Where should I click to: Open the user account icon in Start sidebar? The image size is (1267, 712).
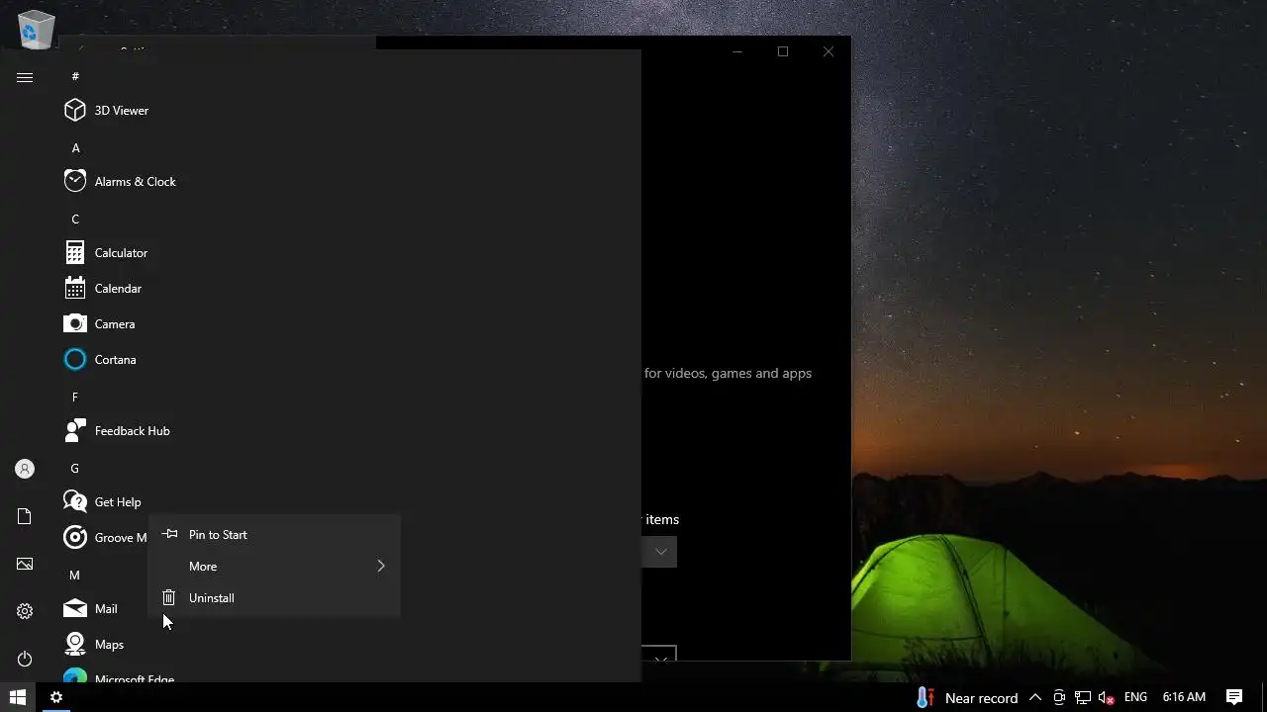point(25,469)
